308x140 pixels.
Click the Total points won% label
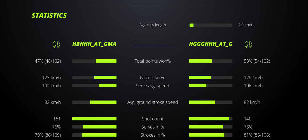click(153, 61)
